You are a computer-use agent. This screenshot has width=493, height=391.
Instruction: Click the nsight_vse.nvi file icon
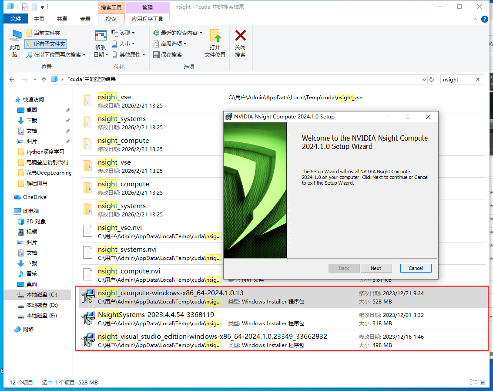pyautogui.click(x=88, y=231)
